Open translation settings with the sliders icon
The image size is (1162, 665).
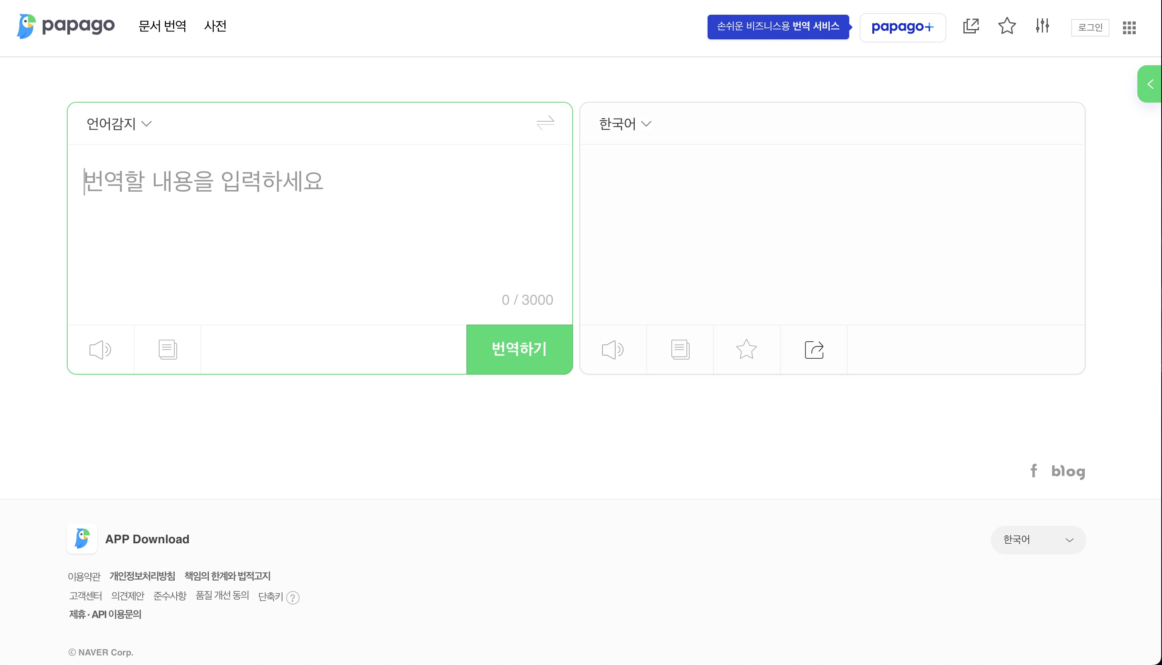click(1042, 27)
